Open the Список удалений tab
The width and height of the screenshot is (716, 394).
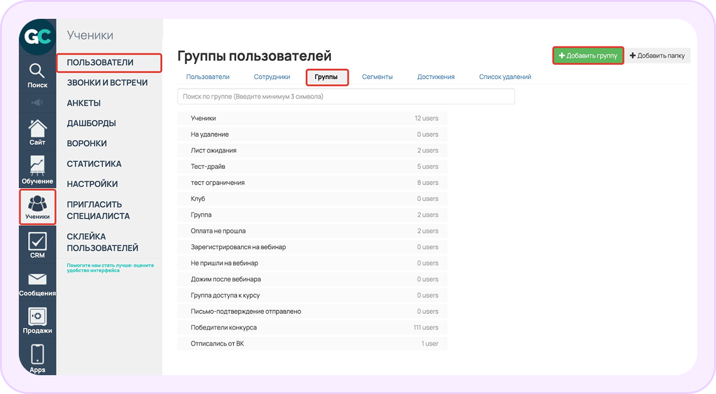[x=505, y=77]
